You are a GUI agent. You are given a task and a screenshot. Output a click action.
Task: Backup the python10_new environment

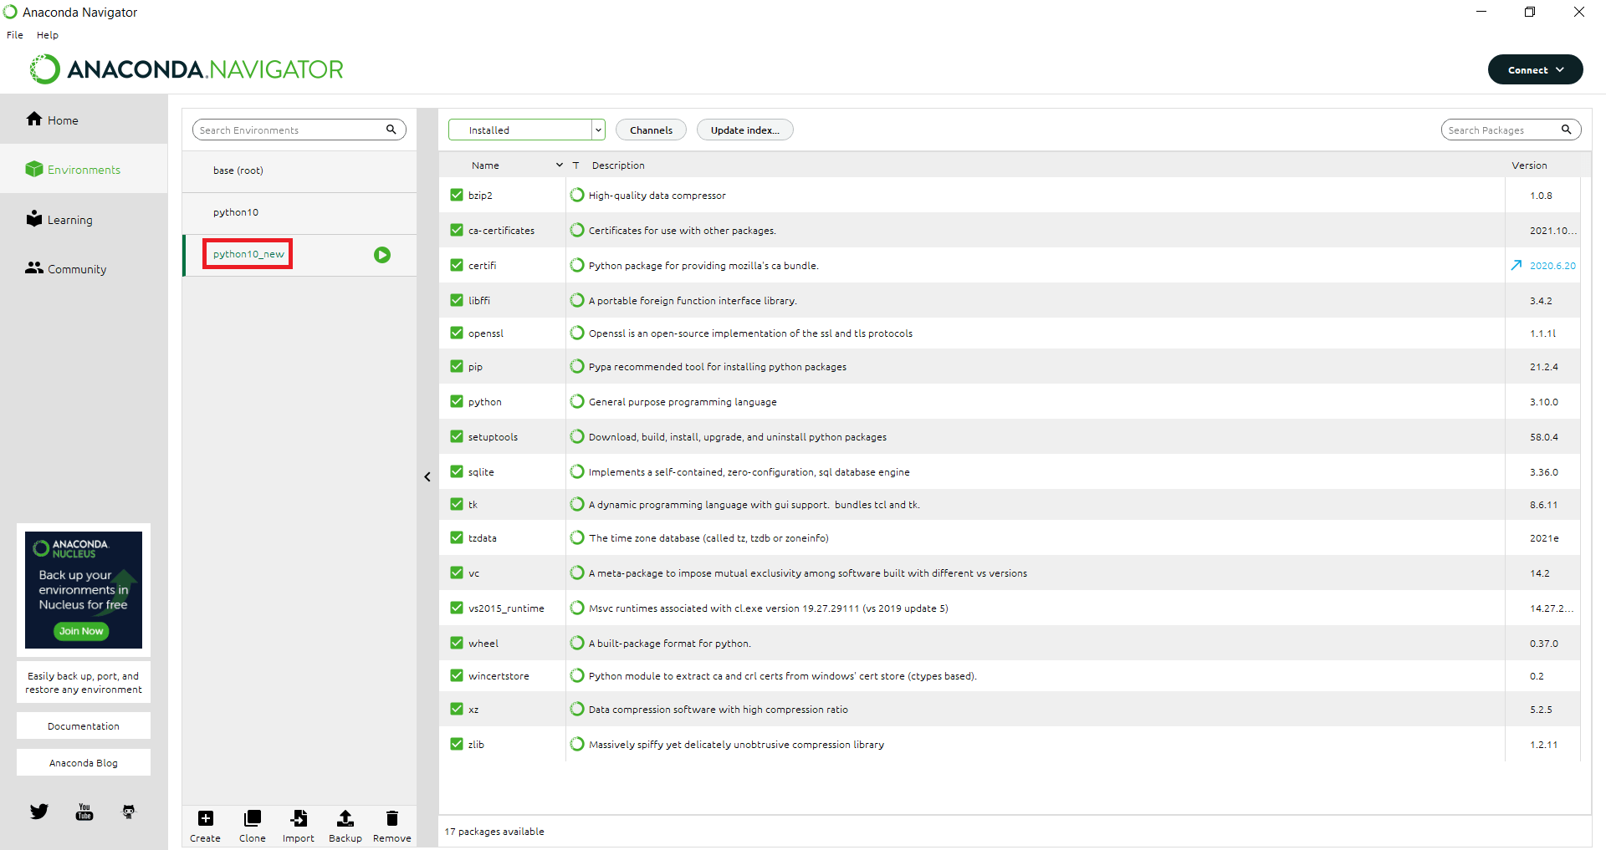coord(345,825)
